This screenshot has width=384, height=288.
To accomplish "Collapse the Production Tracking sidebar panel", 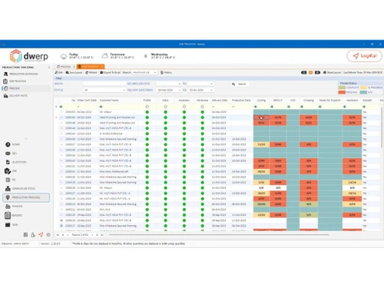I will point(49,68).
